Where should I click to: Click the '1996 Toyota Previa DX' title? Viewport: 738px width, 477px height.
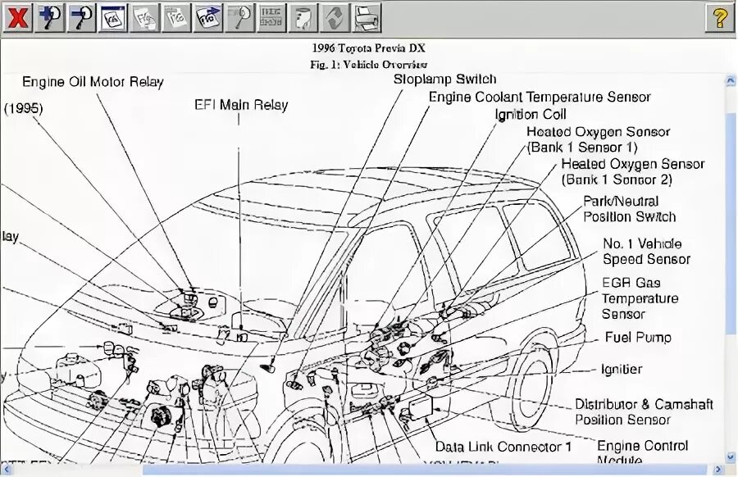[x=368, y=48]
